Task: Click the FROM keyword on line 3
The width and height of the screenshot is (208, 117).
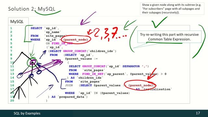Action: click(x=34, y=36)
